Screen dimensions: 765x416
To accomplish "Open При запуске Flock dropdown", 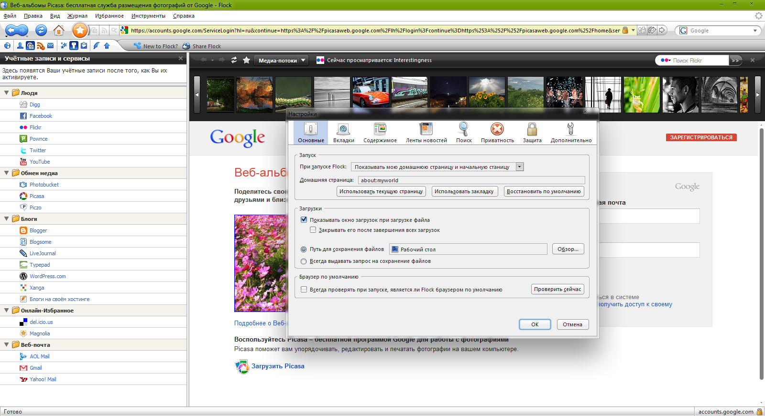I will [x=437, y=167].
